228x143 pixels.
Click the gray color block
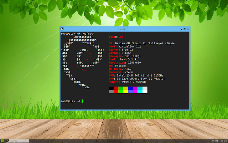[x=111, y=92]
